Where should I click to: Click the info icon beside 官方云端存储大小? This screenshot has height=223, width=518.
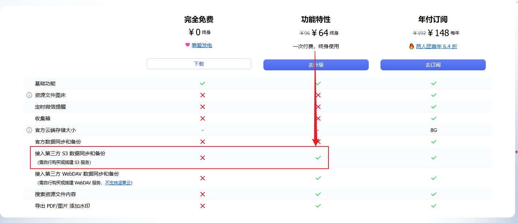tap(29, 130)
